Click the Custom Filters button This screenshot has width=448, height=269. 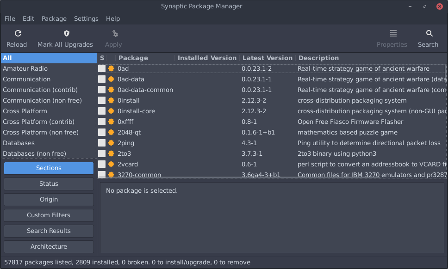(49, 215)
